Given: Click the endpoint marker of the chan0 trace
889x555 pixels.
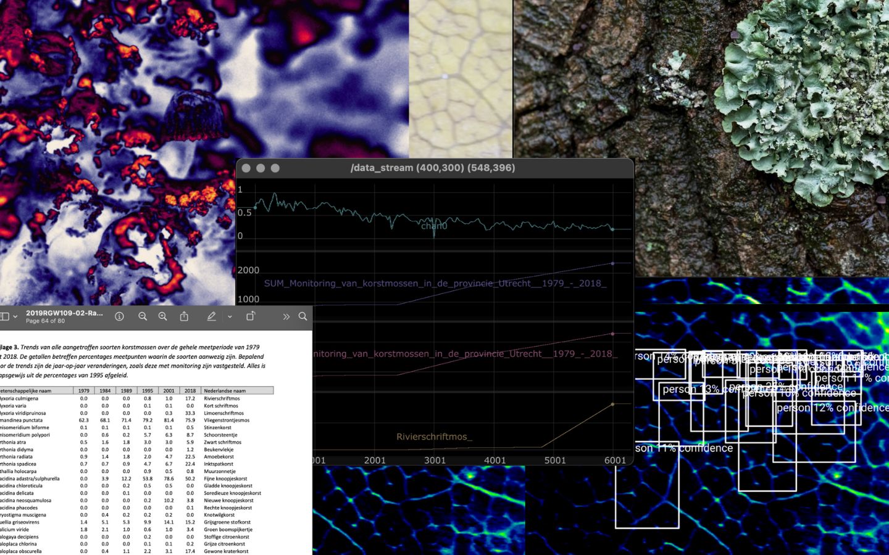Looking at the screenshot, I should [612, 229].
